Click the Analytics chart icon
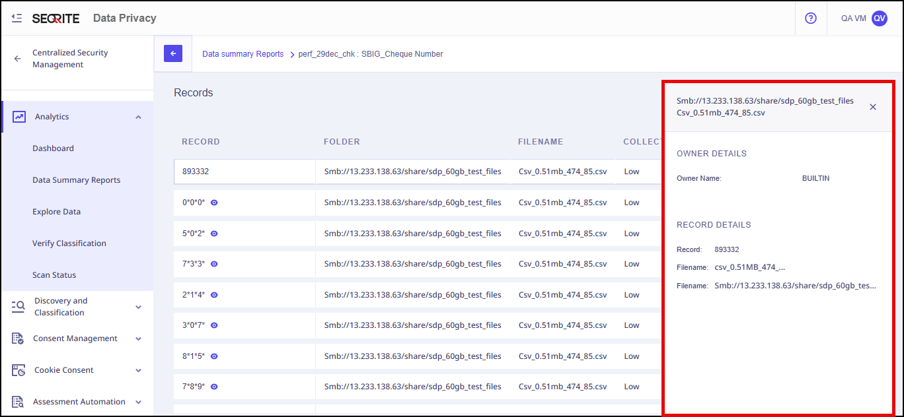Viewport: 904px width, 417px height. [x=19, y=117]
